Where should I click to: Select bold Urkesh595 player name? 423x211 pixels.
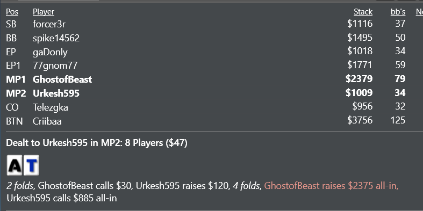pos(56,93)
